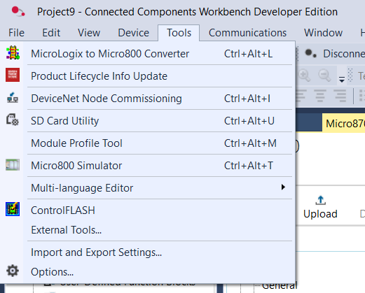The height and width of the screenshot is (293, 365).
Task: Click the Product Lifecycle Info Update icon
Action: tap(13, 75)
